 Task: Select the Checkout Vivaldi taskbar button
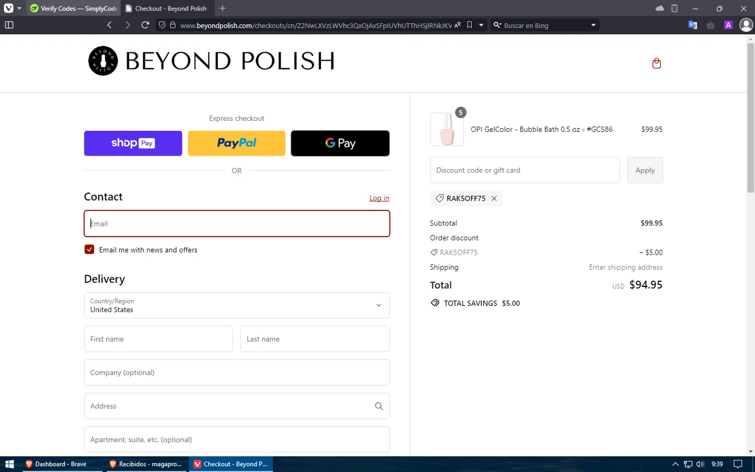(x=231, y=464)
